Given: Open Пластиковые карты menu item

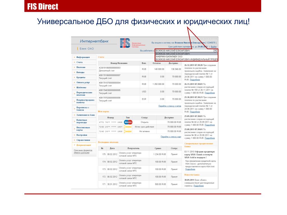Looking at the screenshot, I should point(84,129).
